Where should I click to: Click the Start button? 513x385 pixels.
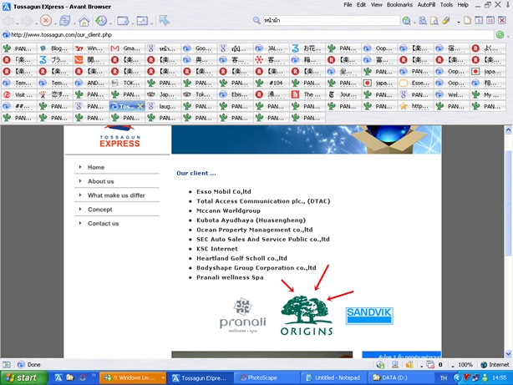point(24,377)
